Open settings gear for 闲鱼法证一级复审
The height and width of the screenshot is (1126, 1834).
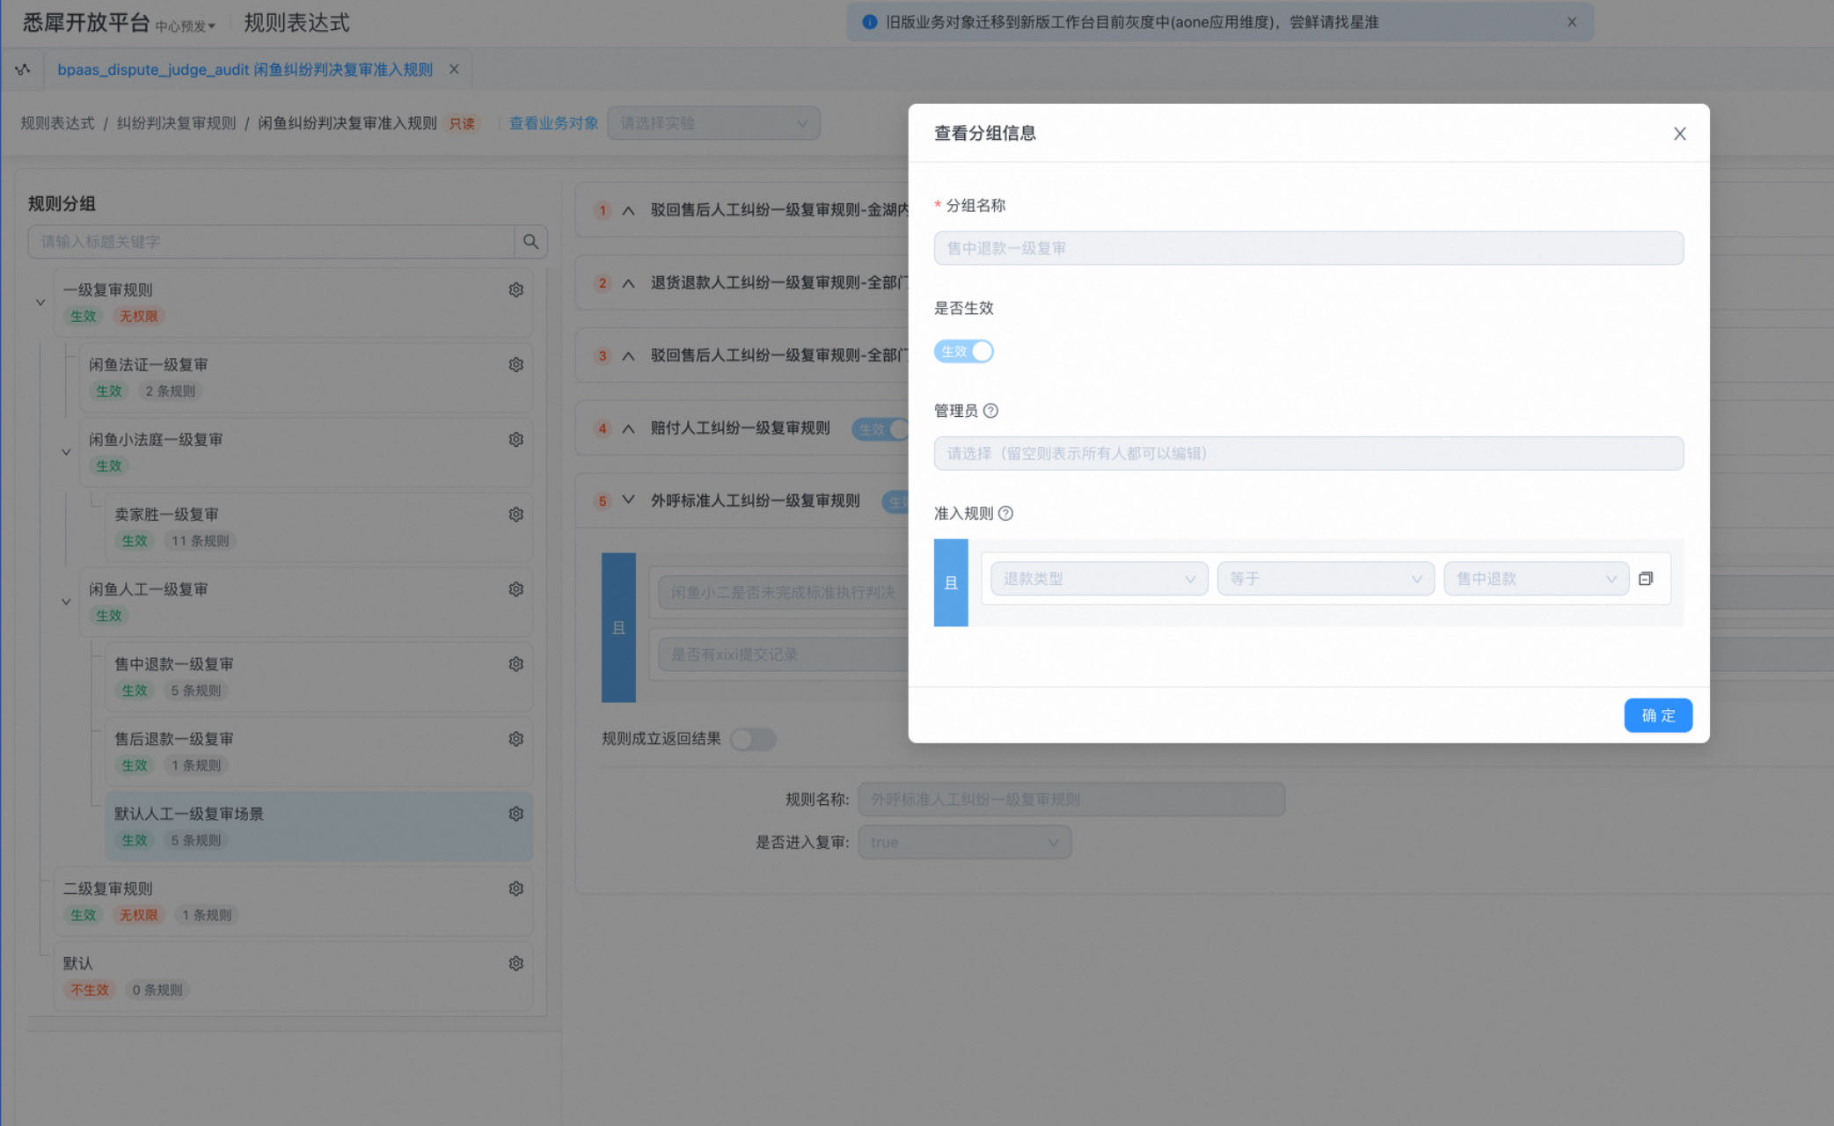pyautogui.click(x=516, y=365)
